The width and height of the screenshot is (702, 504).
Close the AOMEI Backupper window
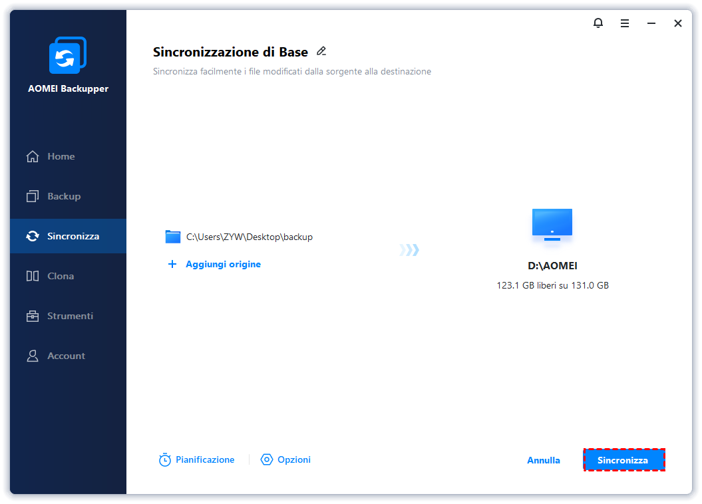coord(678,23)
